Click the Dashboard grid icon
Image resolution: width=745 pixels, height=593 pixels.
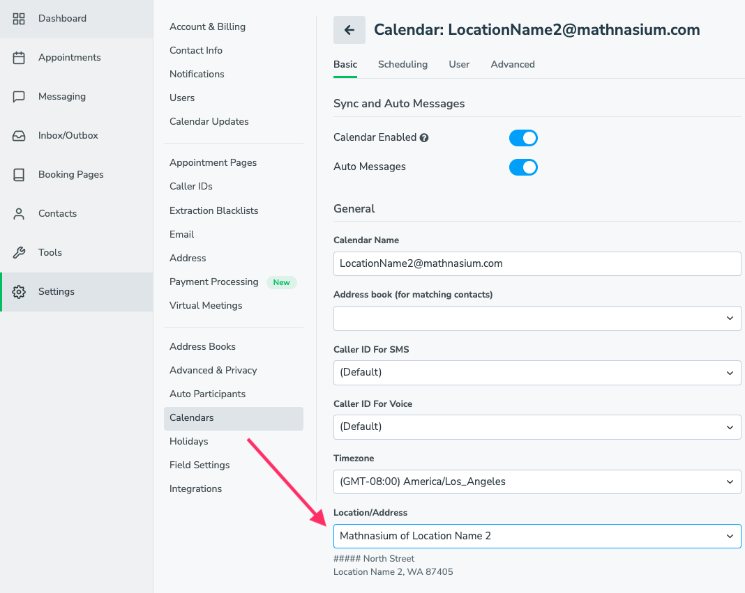(x=19, y=19)
